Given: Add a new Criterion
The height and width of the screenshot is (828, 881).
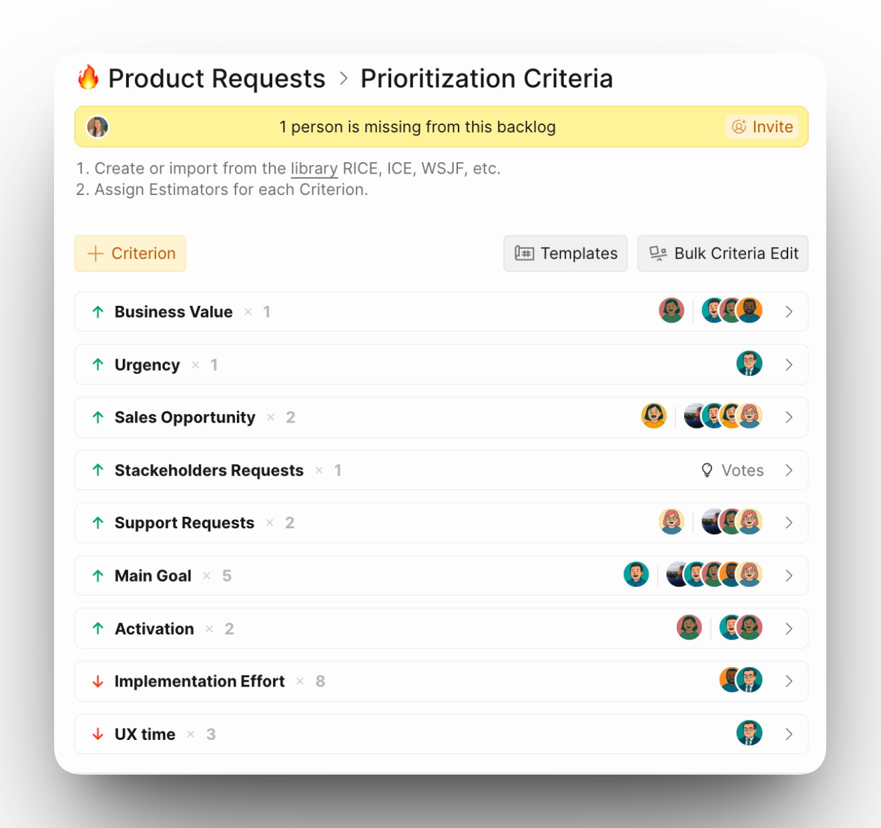Looking at the screenshot, I should pos(130,254).
